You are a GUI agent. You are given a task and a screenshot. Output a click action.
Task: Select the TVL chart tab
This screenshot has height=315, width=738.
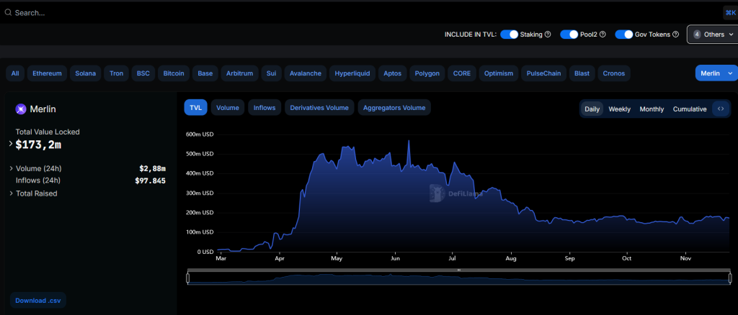(195, 107)
